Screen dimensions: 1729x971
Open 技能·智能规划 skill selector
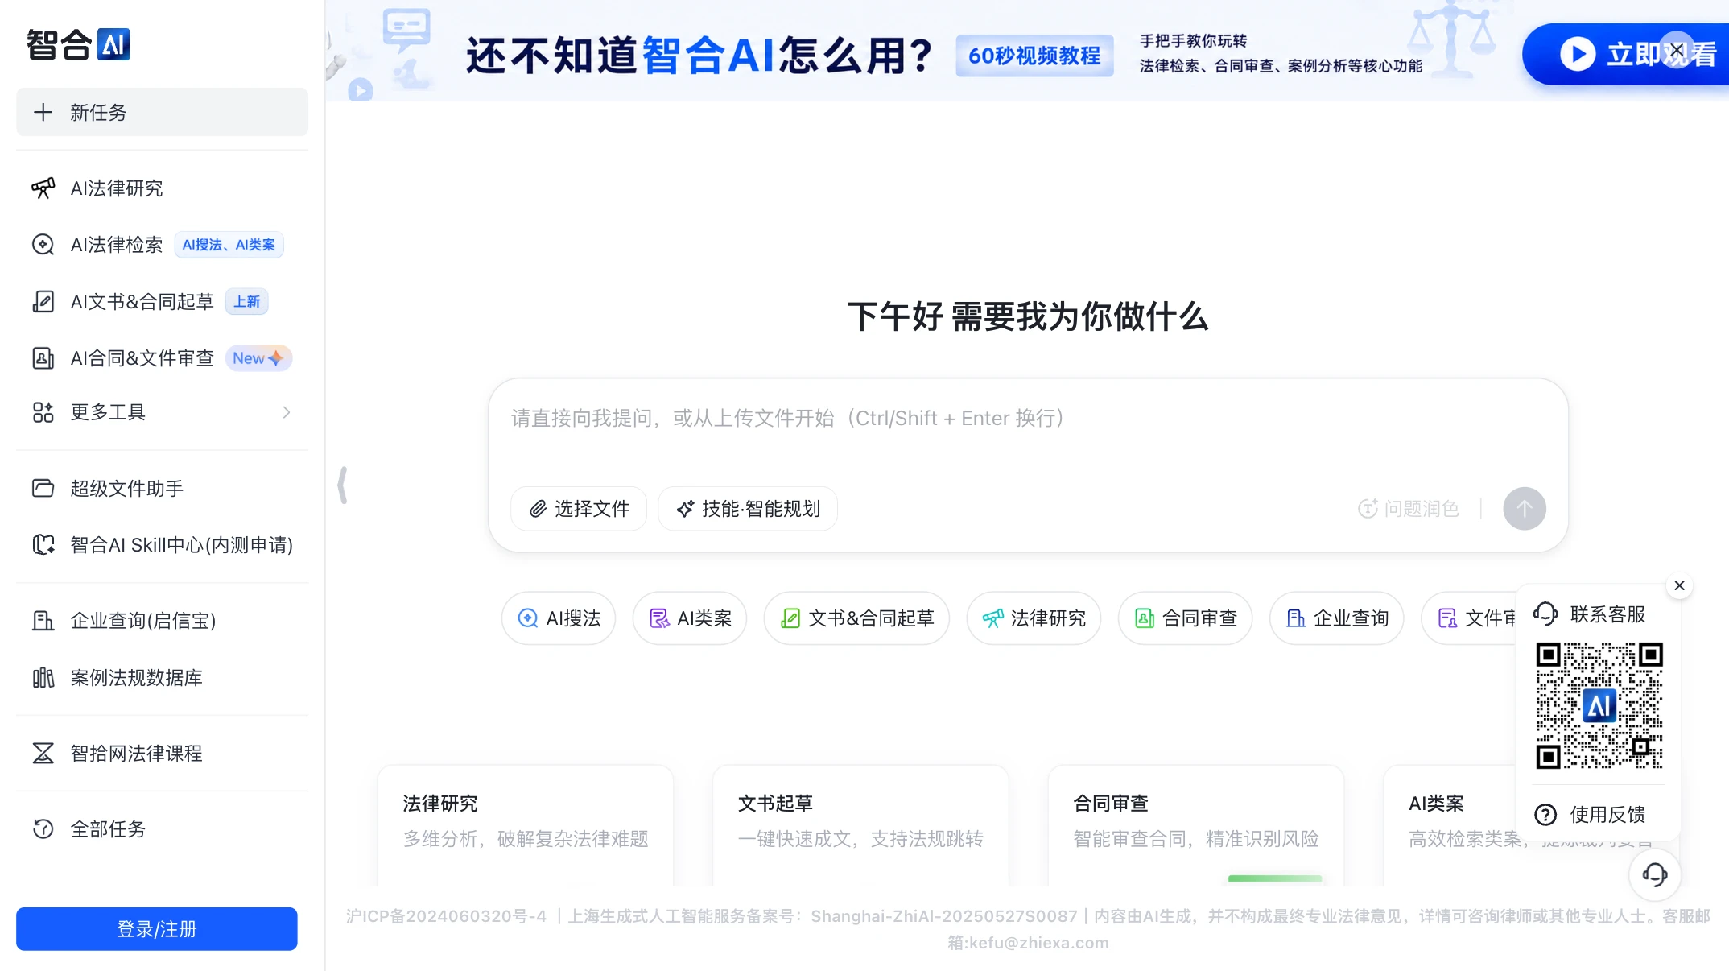[x=748, y=509]
